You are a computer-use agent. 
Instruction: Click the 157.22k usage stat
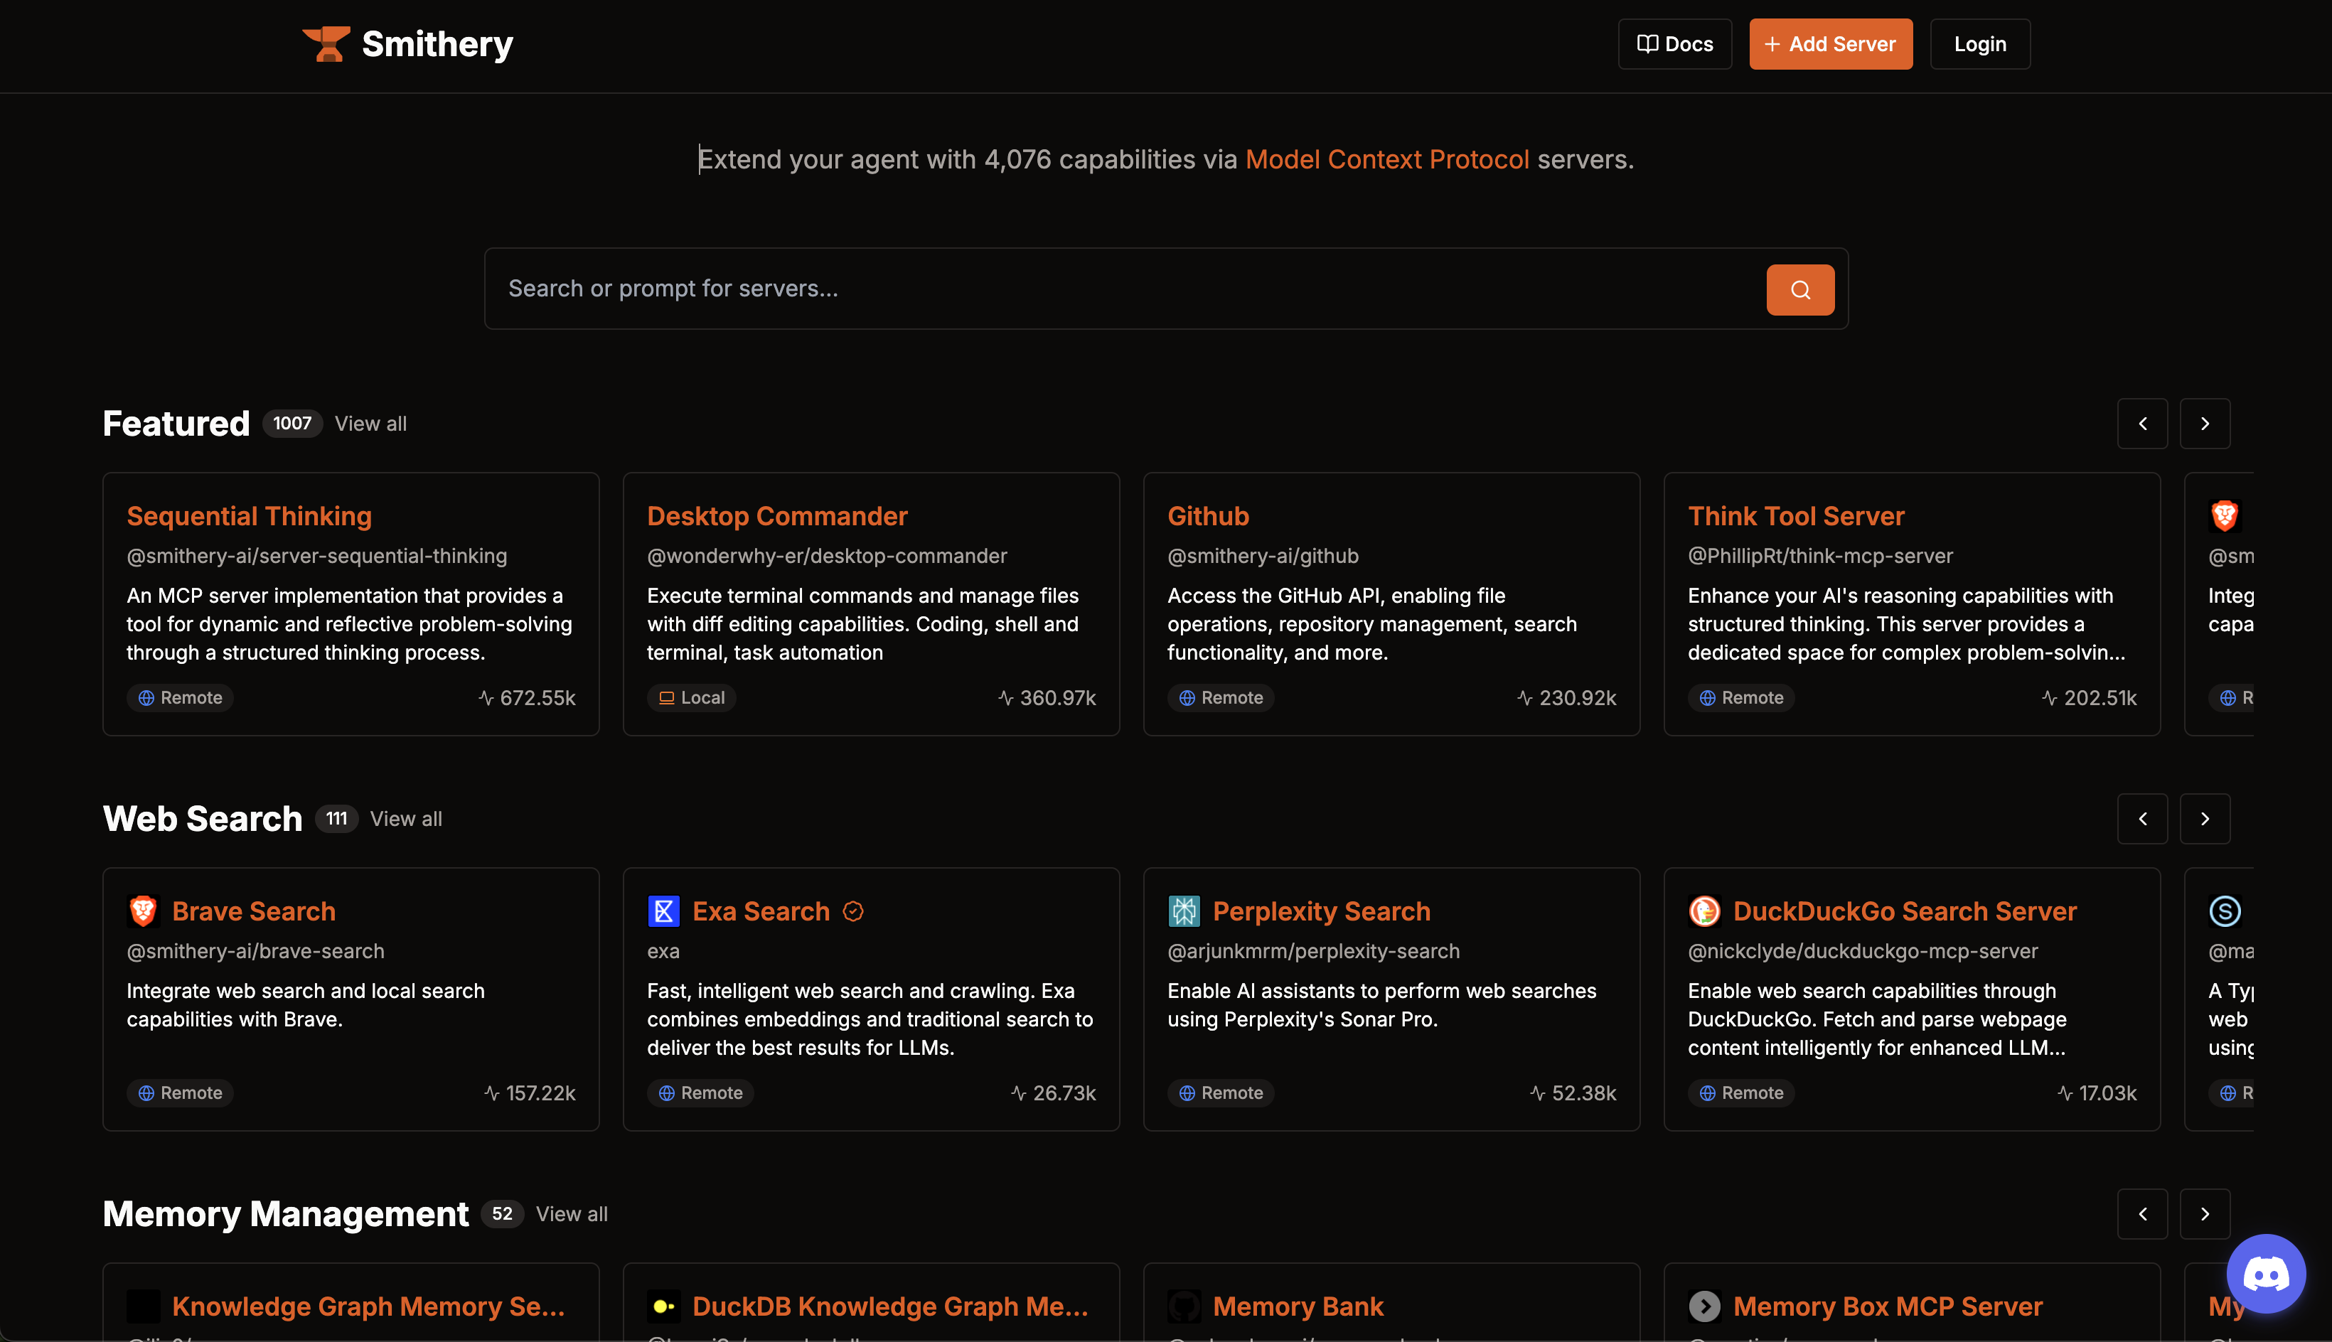(x=529, y=1093)
